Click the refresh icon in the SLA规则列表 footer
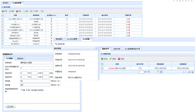 (x=102, y=72)
